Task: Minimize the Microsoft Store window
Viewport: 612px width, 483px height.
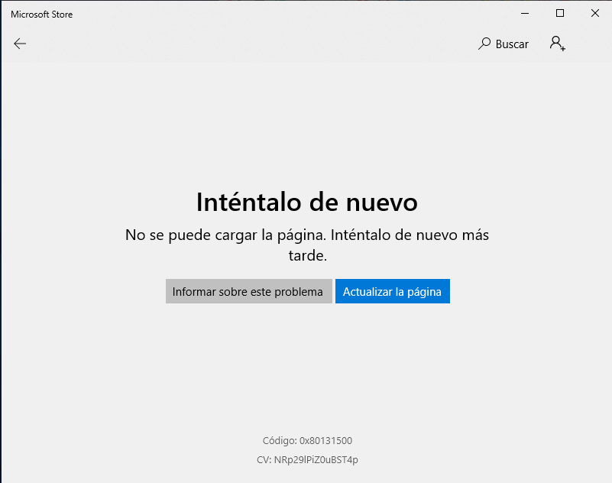Action: click(x=525, y=14)
